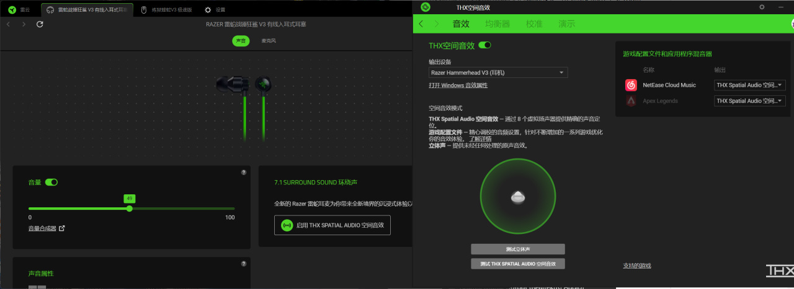
Task: Open the 音量合成器 volume mixer link
Action: (42, 228)
